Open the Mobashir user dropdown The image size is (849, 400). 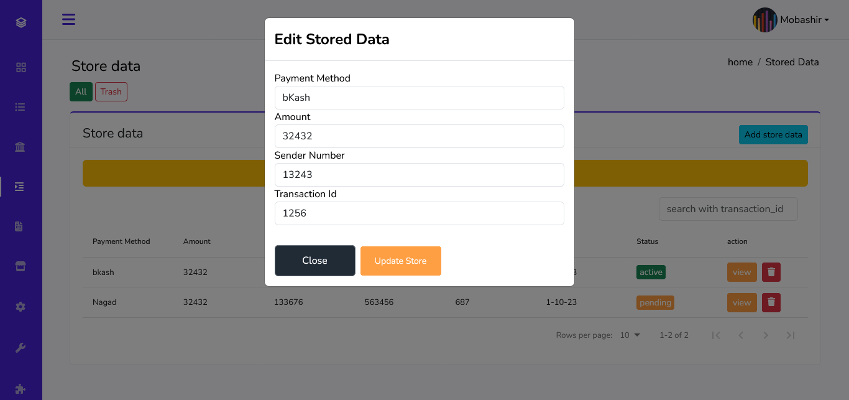[791, 20]
